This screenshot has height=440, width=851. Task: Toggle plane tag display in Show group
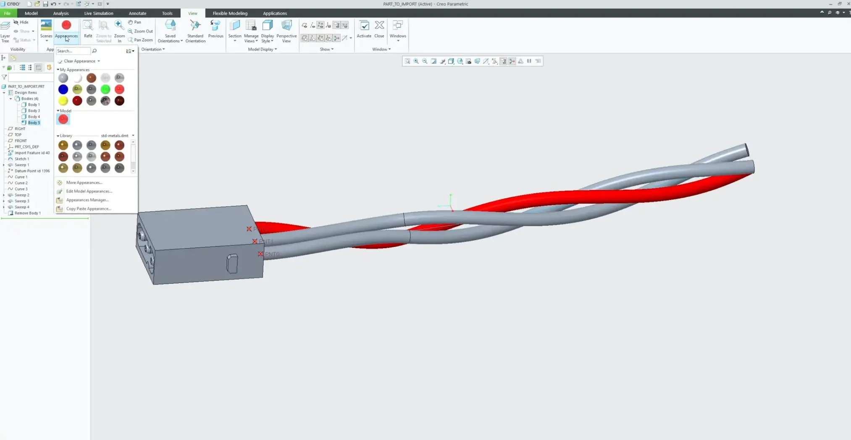click(x=305, y=38)
